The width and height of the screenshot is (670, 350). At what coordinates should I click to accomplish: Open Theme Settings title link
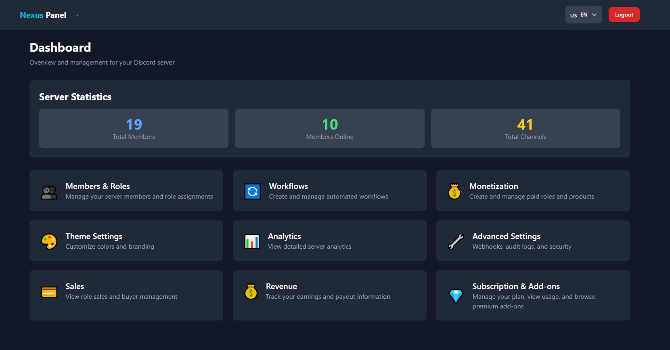coord(94,236)
